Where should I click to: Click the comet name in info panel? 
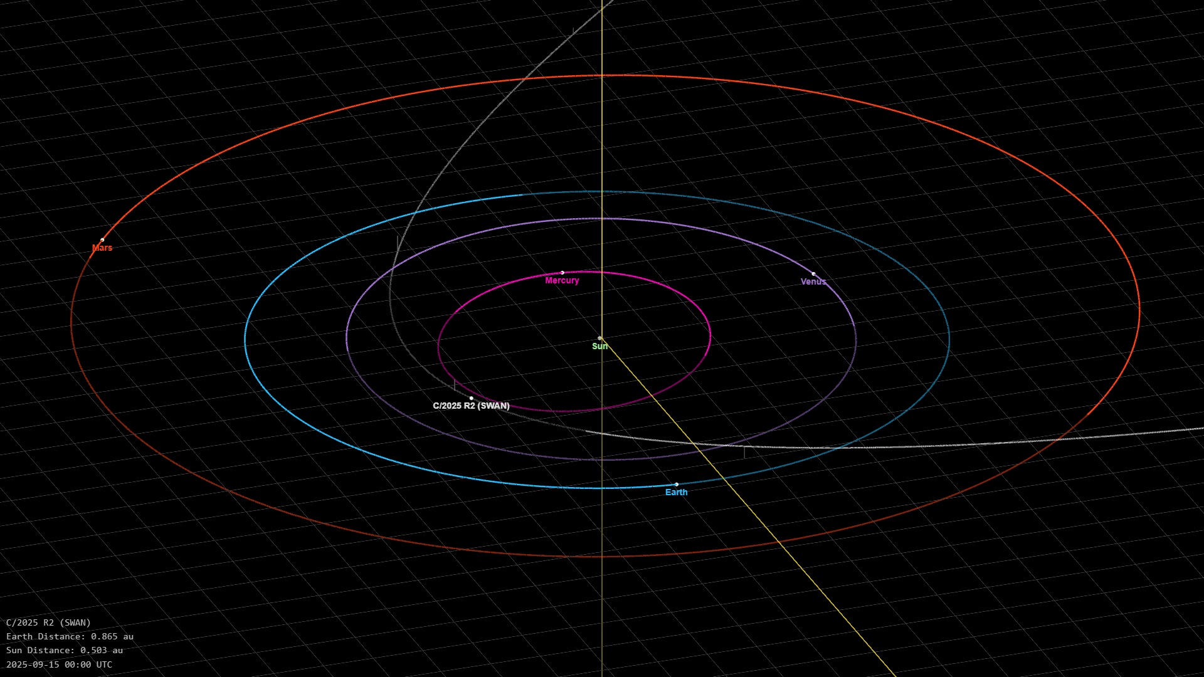point(48,622)
